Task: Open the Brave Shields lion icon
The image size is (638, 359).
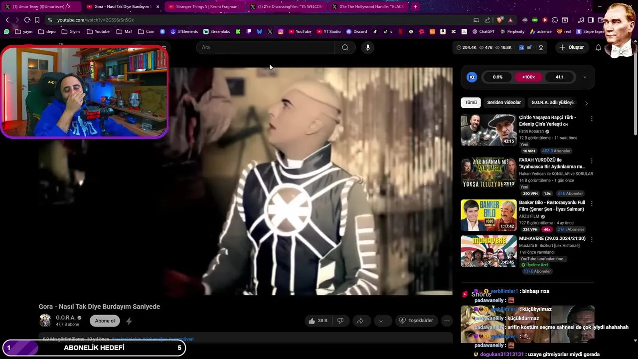Action: 500,20
